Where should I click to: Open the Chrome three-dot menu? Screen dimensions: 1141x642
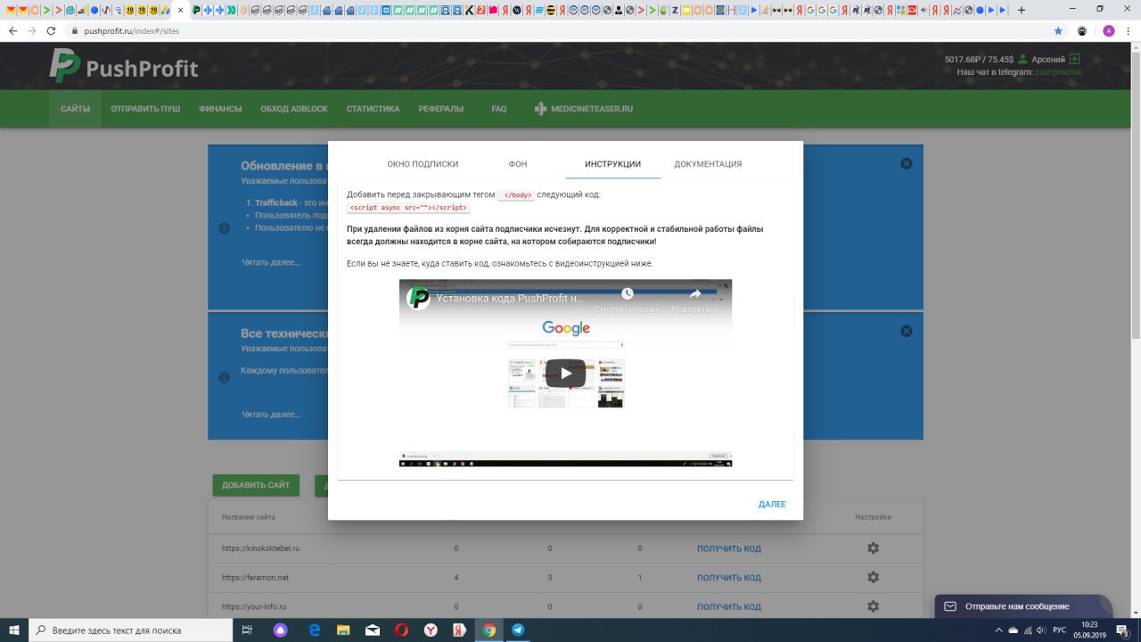click(1129, 30)
